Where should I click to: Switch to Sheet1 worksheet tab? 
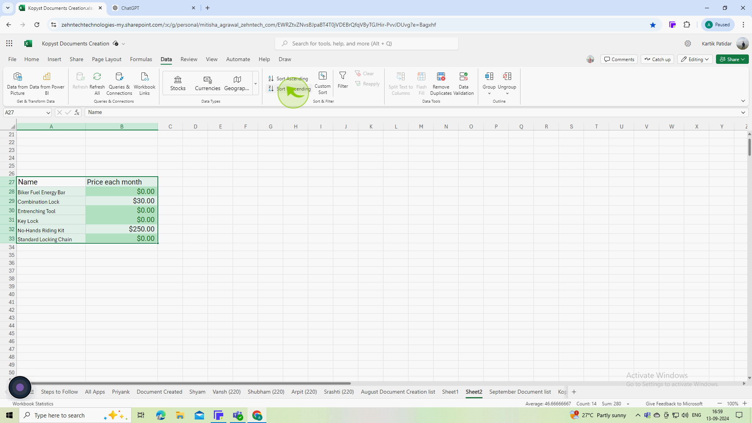[451, 392]
